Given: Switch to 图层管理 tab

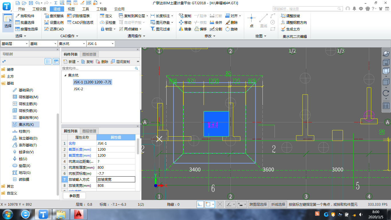Looking at the screenshot, I should click(x=89, y=131).
